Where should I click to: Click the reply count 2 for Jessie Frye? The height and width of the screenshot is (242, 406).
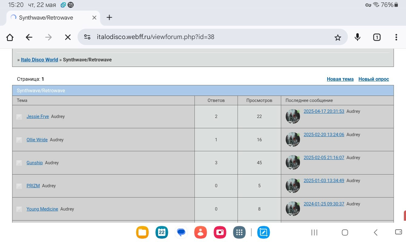coord(216,116)
